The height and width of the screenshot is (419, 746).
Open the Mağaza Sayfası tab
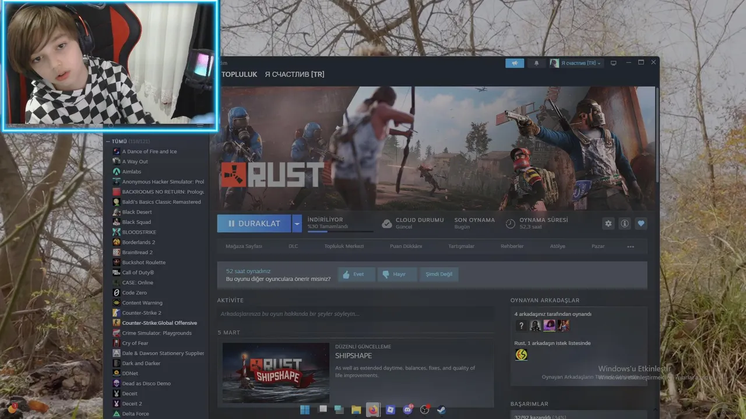tap(244, 246)
